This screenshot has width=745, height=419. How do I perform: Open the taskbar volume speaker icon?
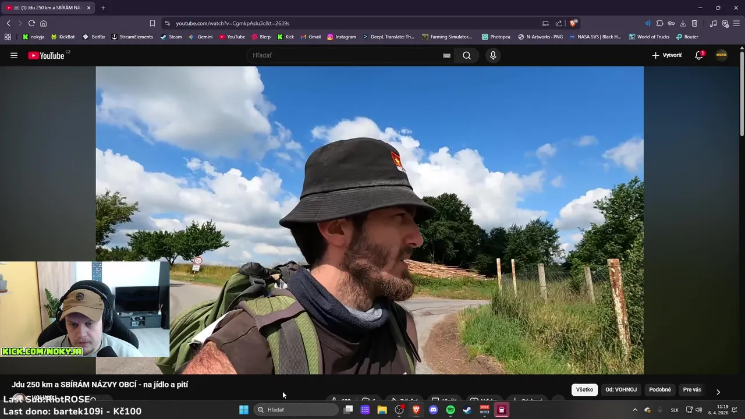click(x=698, y=410)
